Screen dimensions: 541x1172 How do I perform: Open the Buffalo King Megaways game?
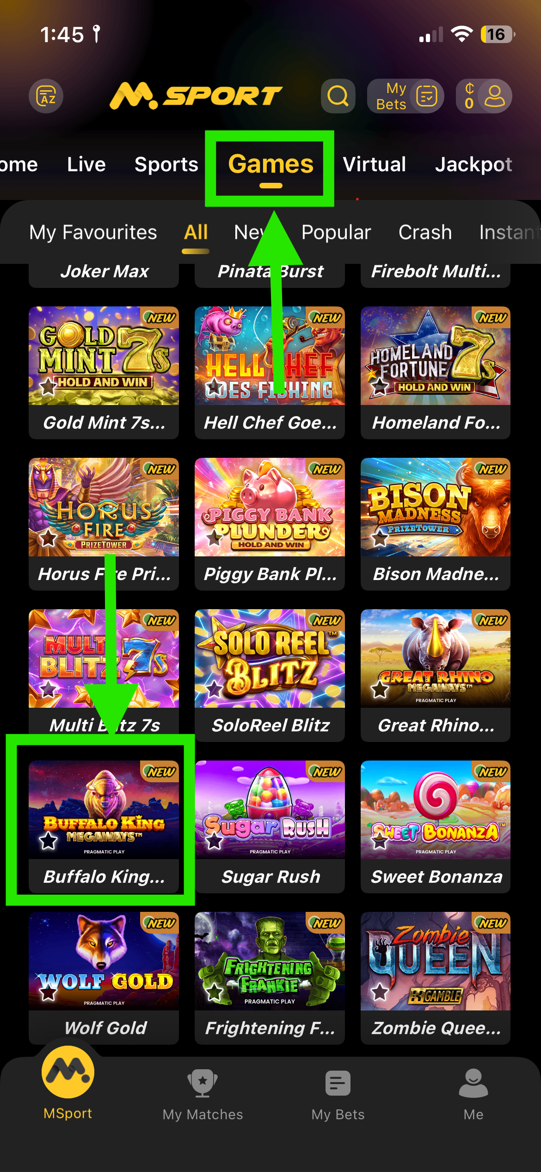pyautogui.click(x=104, y=826)
